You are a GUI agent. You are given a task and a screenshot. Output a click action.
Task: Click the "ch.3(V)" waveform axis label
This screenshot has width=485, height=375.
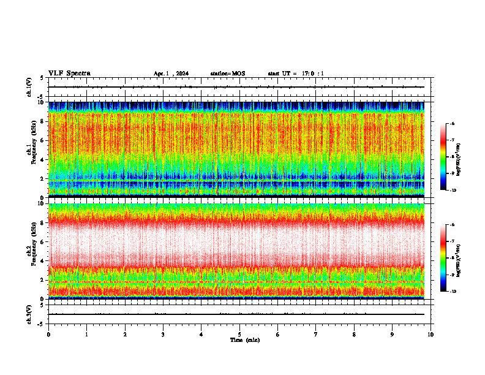pos(29,314)
